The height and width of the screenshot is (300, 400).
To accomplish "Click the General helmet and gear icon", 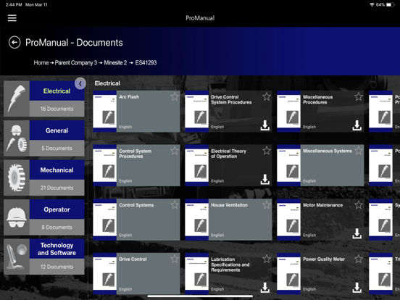I will click(17, 138).
